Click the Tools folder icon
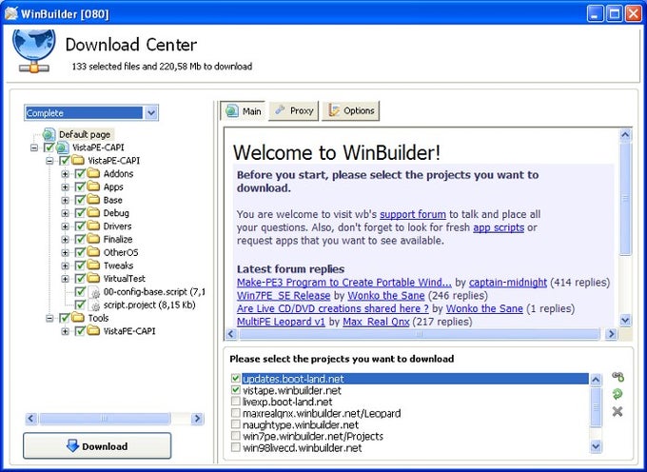647x472 pixels. point(78,318)
